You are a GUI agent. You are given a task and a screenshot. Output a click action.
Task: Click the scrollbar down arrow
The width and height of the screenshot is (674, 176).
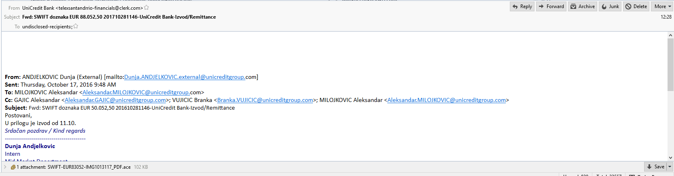click(670, 158)
